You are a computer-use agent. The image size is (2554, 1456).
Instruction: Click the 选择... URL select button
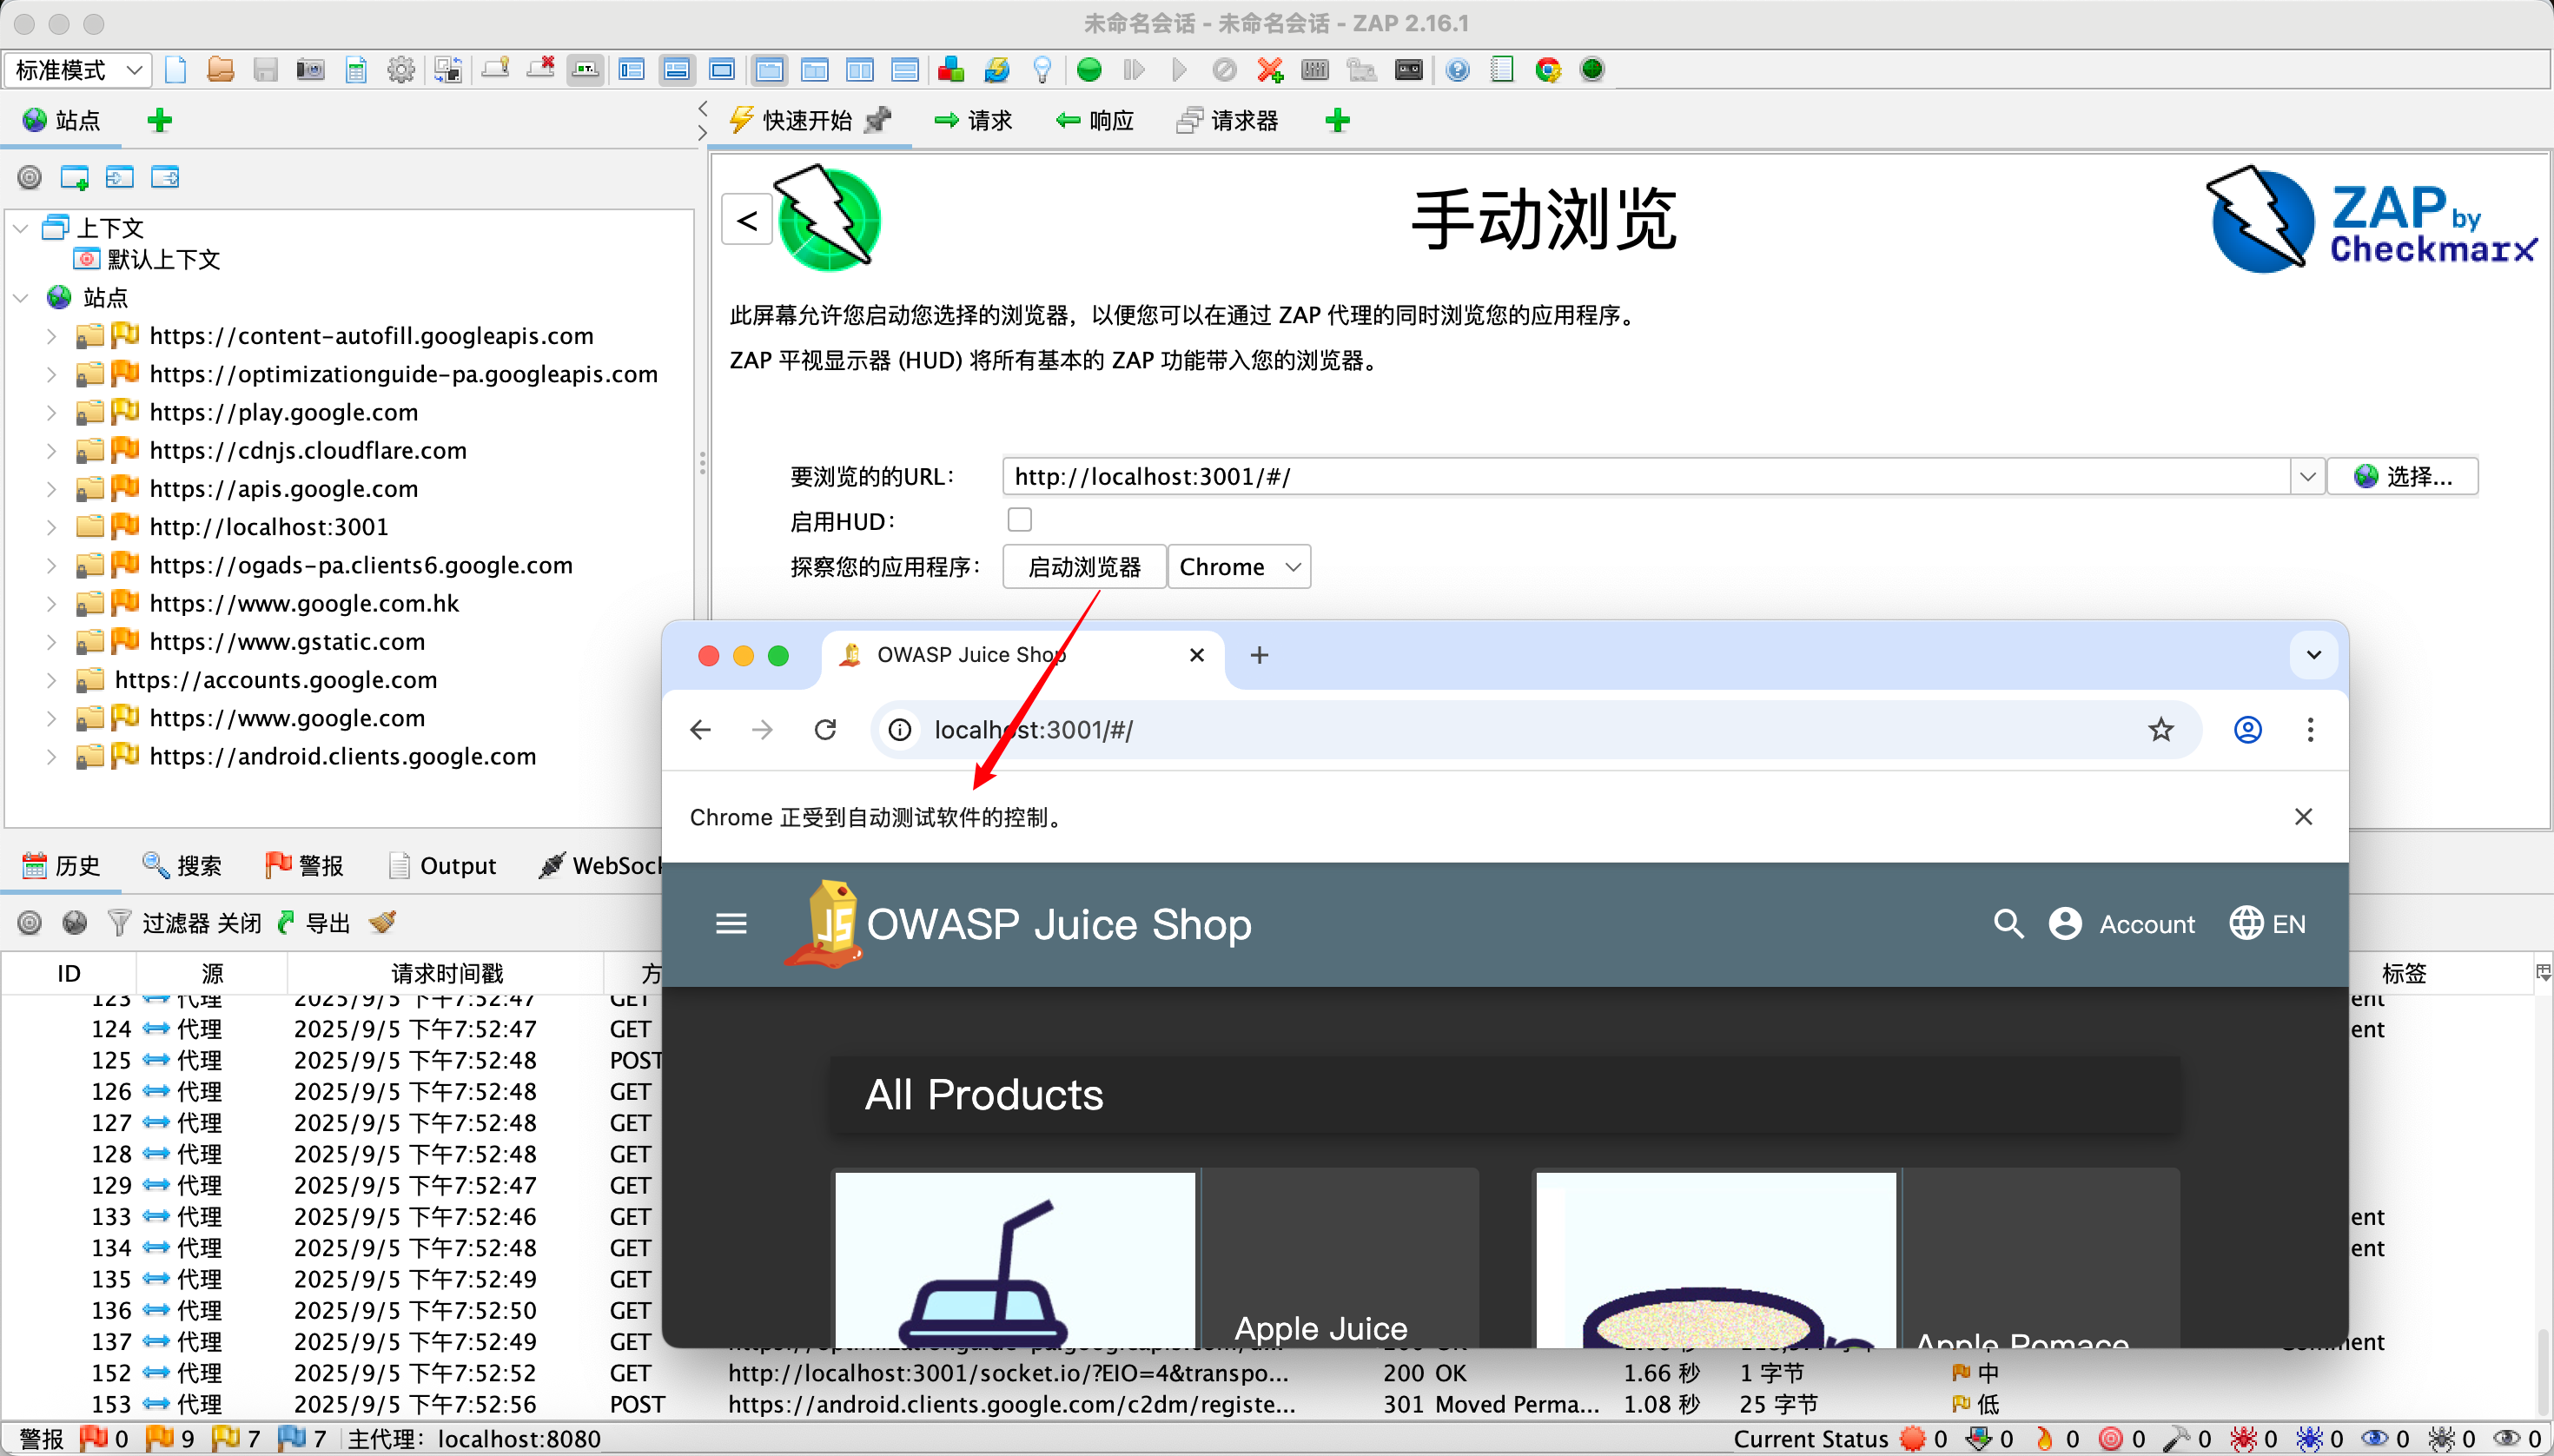pos(2402,476)
